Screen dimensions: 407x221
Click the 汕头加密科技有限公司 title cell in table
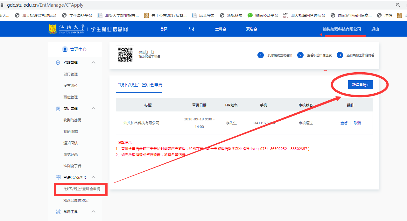pyautogui.click(x=142, y=123)
